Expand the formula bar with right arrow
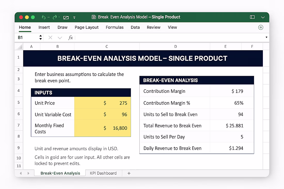Screen dimensions: 284x189 [x=266, y=37]
